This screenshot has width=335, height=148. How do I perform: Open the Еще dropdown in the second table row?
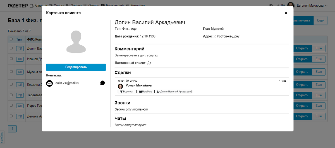[319, 59]
